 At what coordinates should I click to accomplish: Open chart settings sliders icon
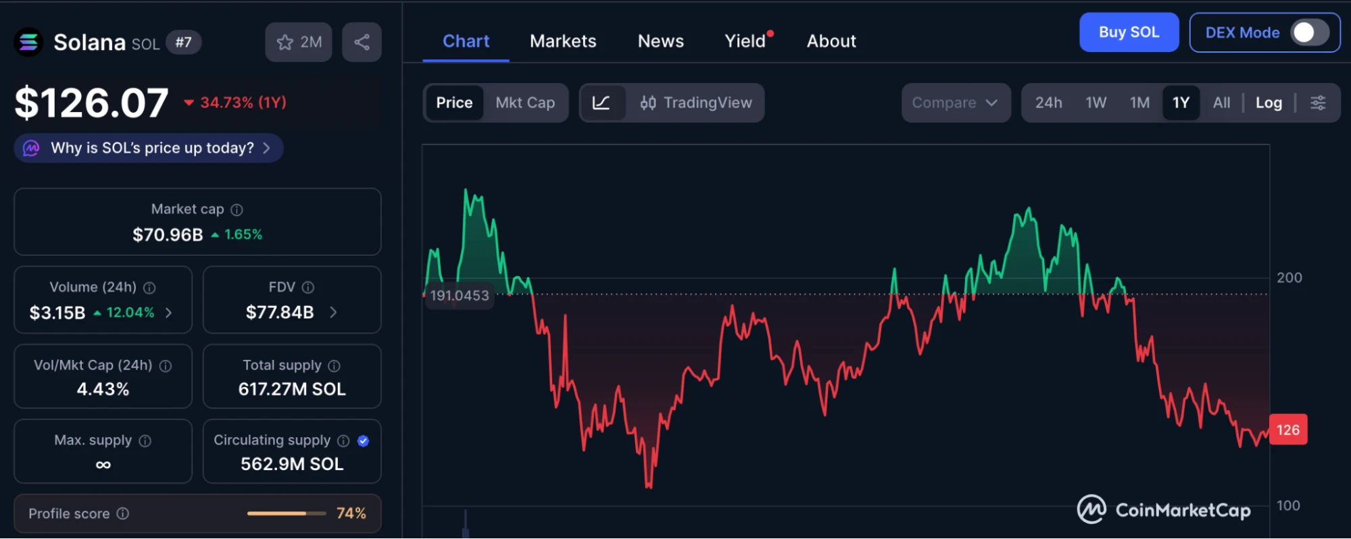1318,103
